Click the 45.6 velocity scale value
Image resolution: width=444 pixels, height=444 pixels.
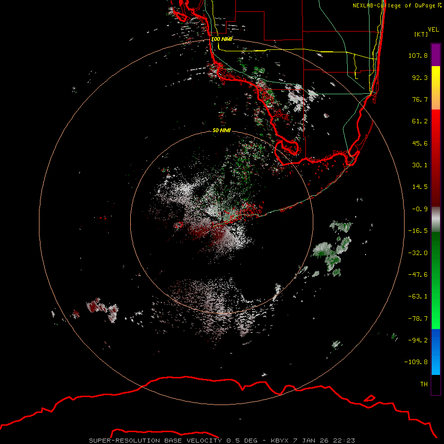click(x=420, y=143)
